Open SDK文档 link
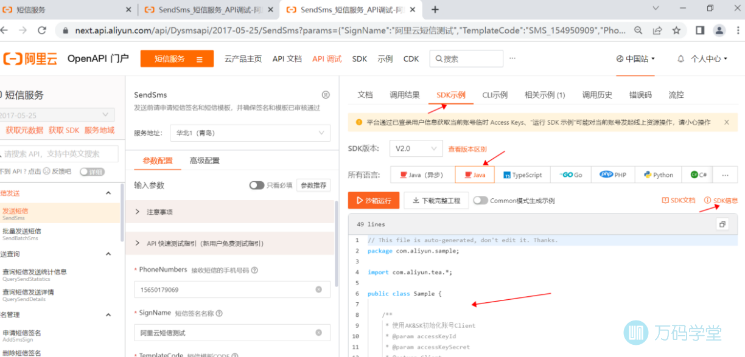 [x=679, y=200]
